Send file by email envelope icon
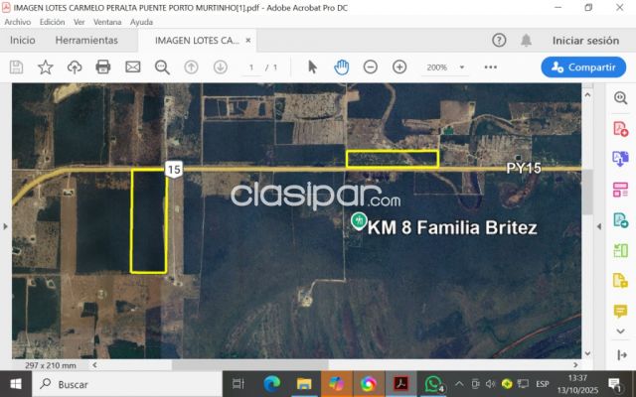This screenshot has height=397, width=636. (132, 66)
